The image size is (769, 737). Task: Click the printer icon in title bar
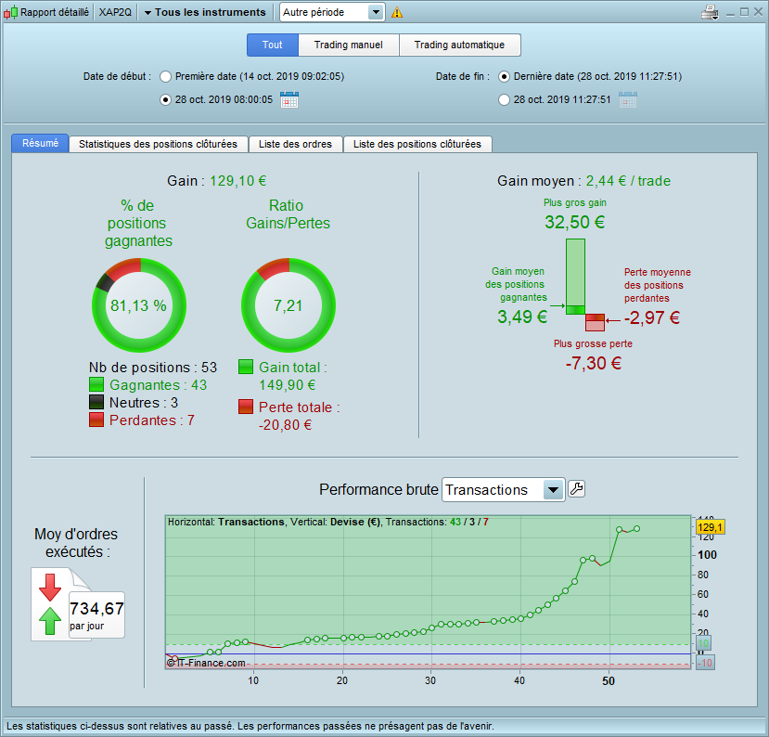click(710, 12)
